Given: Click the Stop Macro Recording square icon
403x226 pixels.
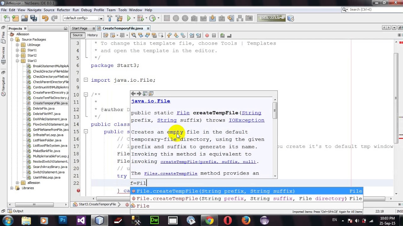Looking at the screenshot, I should 214,35.
